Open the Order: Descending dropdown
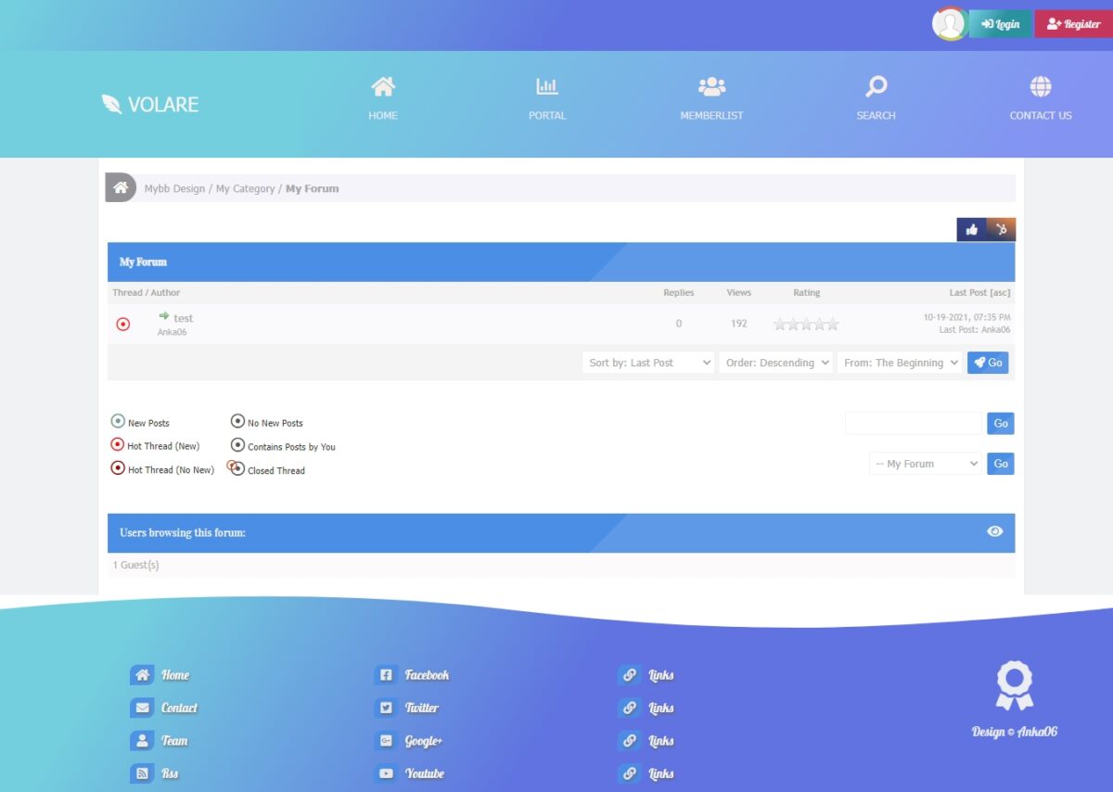The width and height of the screenshot is (1113, 792). tap(775, 363)
